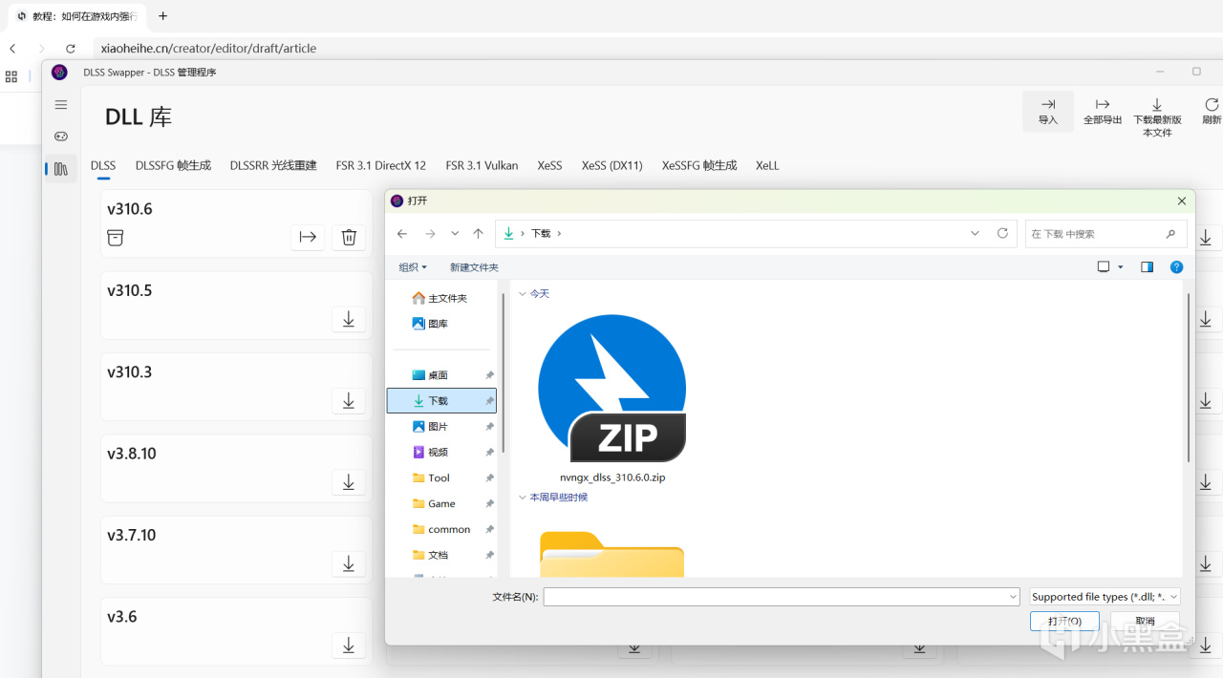Open a new browser tab with plus

(x=163, y=16)
